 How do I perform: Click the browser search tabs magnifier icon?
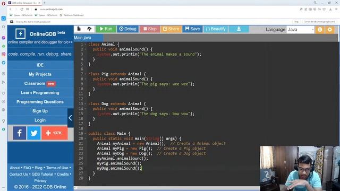pyautogui.click(x=315, y=3)
